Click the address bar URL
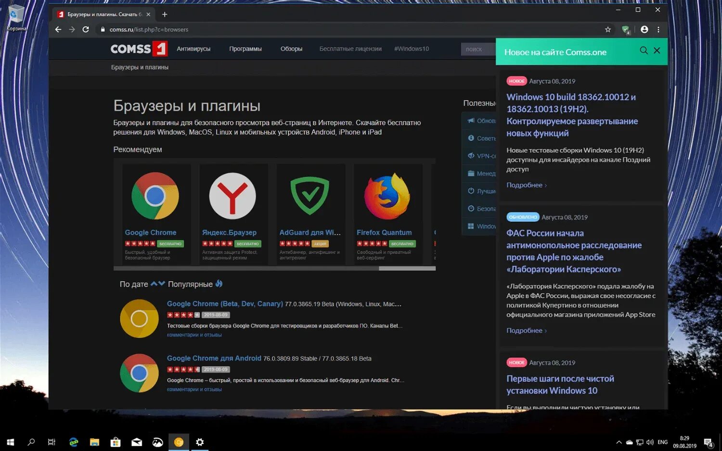The width and height of the screenshot is (722, 451). [x=149, y=29]
